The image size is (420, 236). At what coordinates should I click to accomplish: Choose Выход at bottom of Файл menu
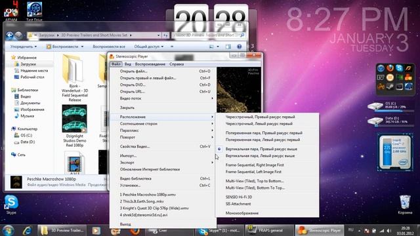click(x=163, y=224)
